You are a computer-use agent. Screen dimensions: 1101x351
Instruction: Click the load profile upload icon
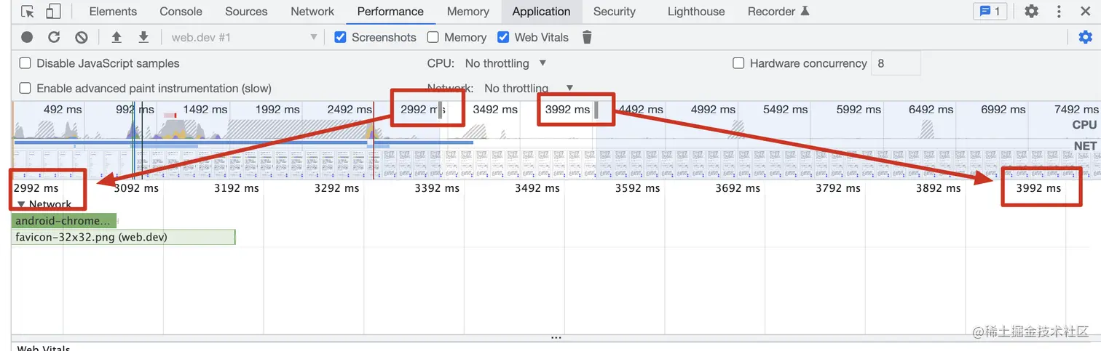coord(117,37)
